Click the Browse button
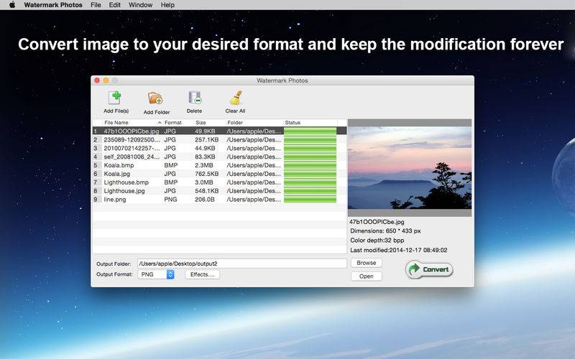 (367, 263)
